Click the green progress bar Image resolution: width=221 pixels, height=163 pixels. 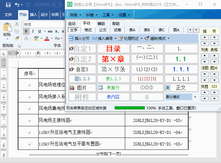pos(130,108)
